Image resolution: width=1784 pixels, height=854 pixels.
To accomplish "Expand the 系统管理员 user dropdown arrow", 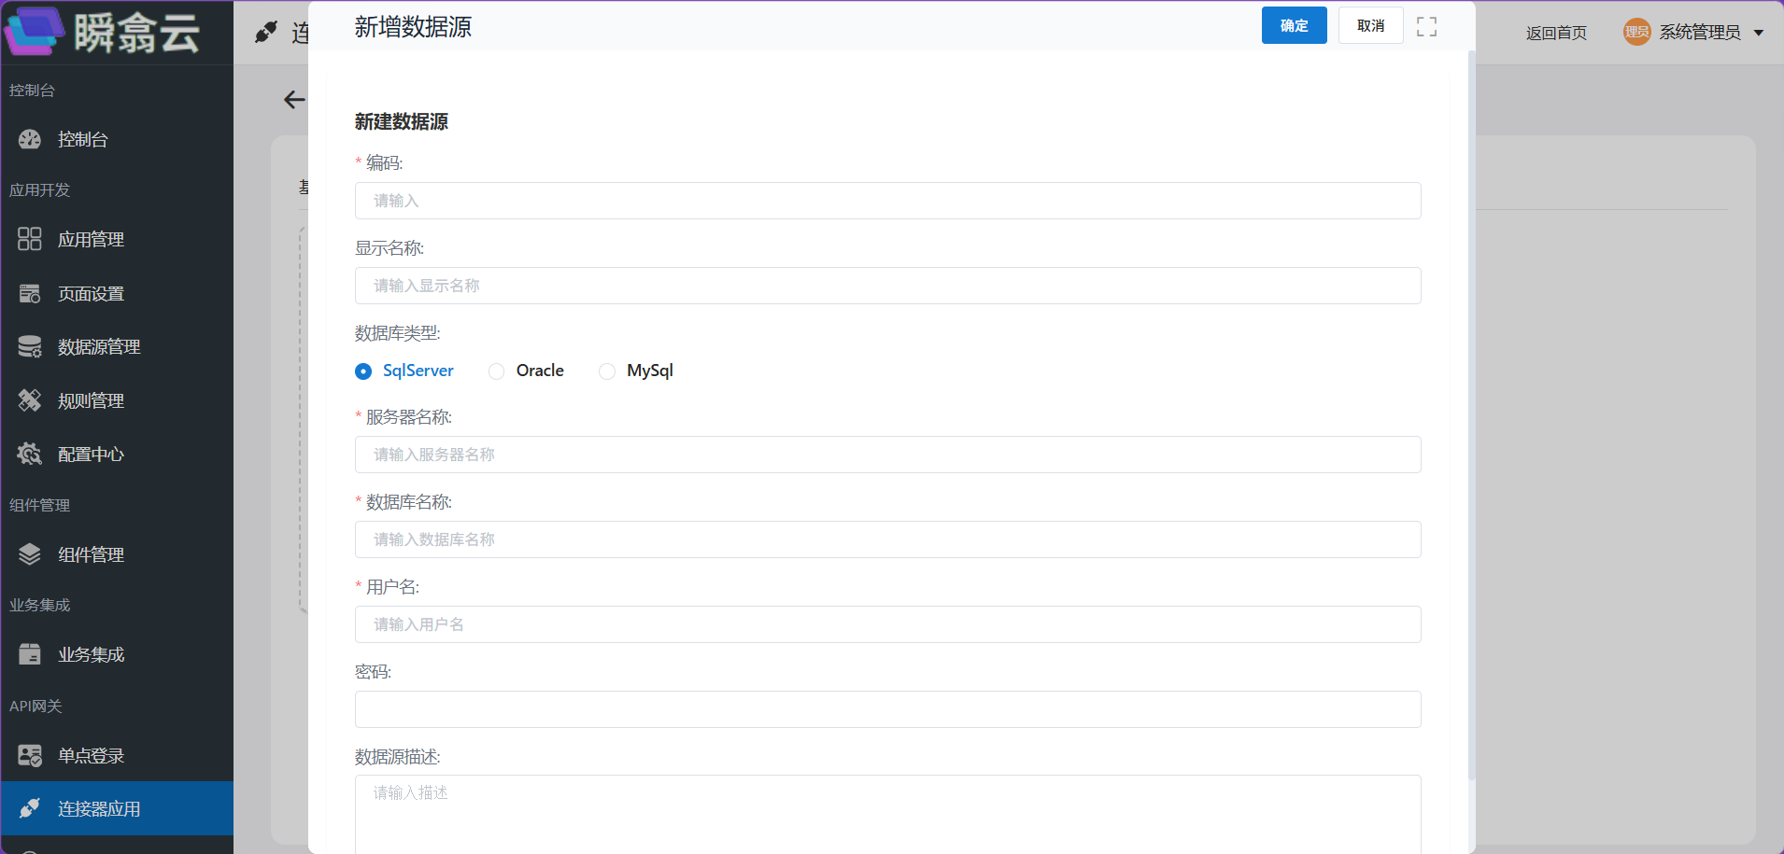I will (x=1759, y=33).
